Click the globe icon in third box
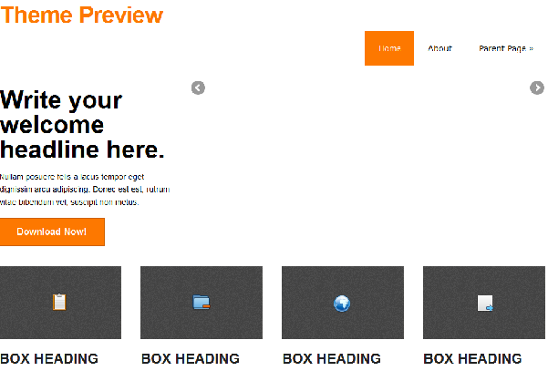This screenshot has height=371, width=548. 342,303
